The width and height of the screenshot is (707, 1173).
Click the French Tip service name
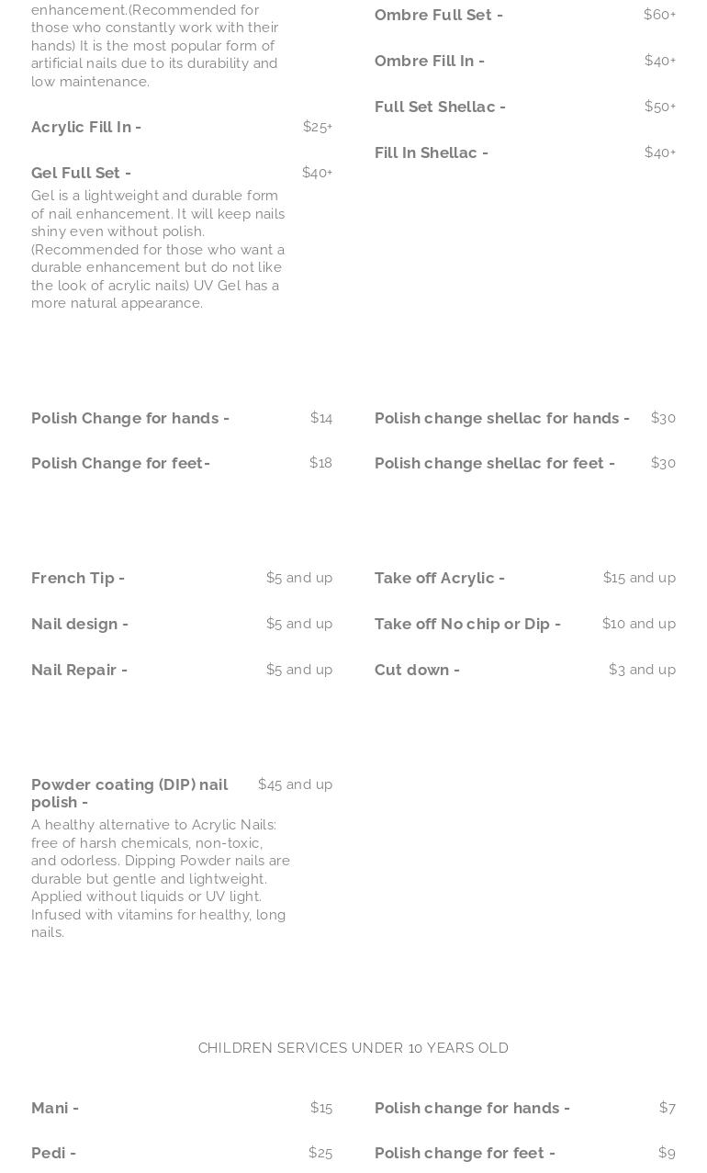click(78, 578)
